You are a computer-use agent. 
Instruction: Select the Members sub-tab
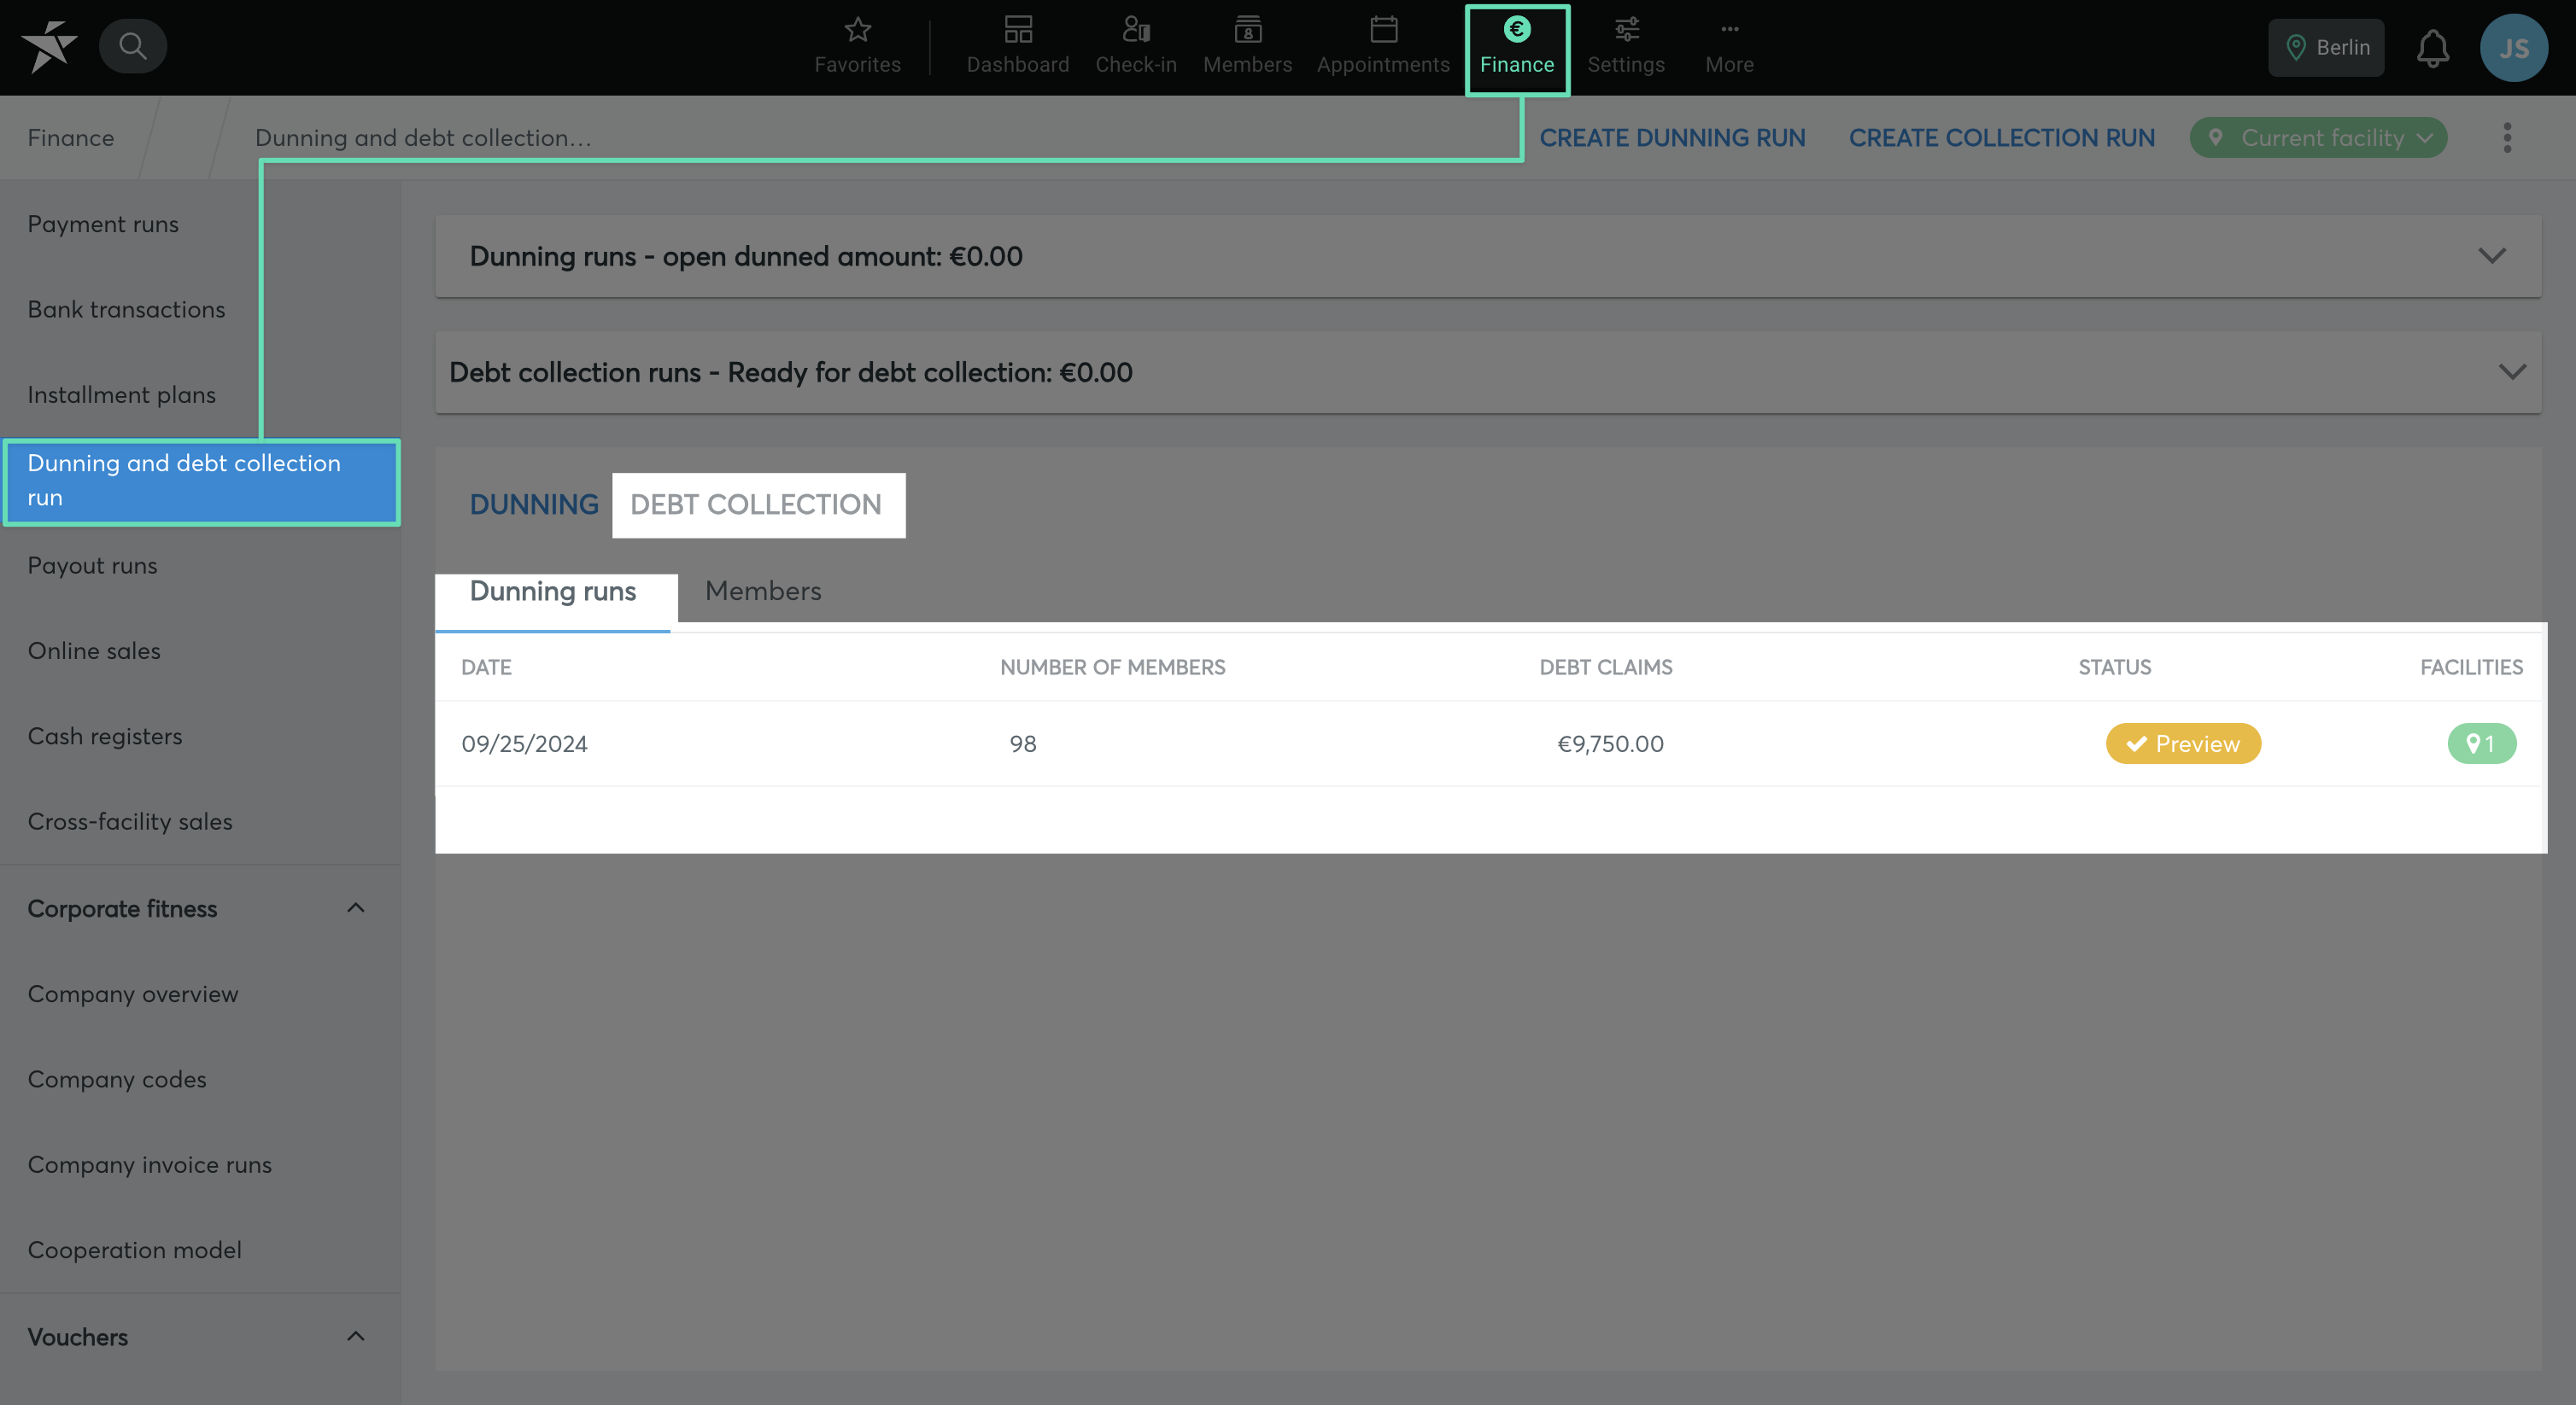pos(763,592)
